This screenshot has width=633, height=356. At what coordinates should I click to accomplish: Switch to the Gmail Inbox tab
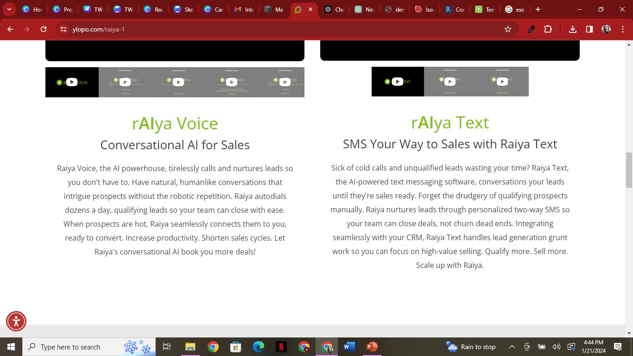(x=244, y=9)
